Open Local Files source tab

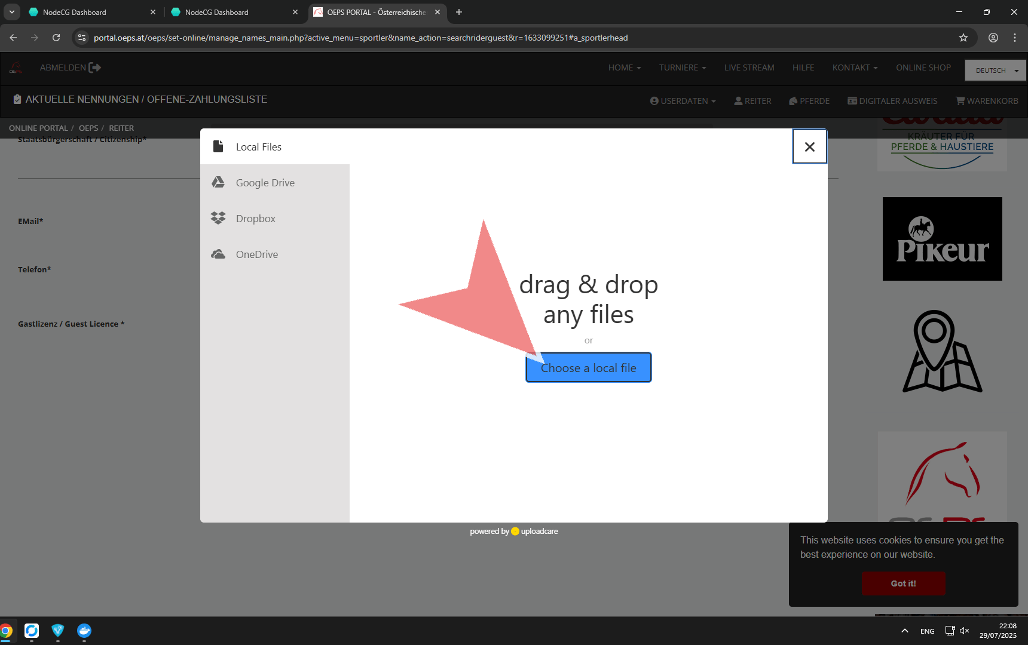coord(258,147)
